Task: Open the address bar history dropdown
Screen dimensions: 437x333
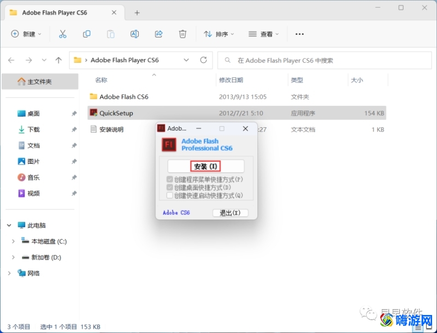Action: (x=186, y=60)
